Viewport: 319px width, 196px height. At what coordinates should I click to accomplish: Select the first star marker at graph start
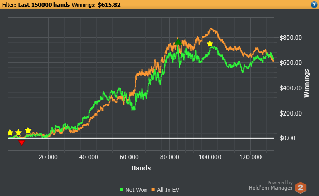pyautogui.click(x=10, y=133)
